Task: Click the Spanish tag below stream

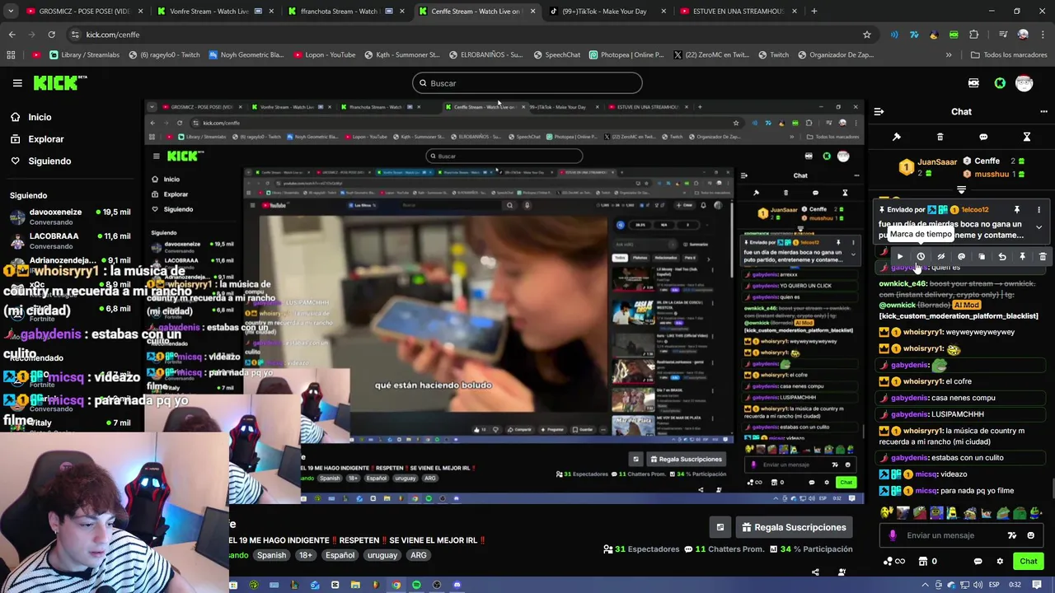Action: pos(271,555)
